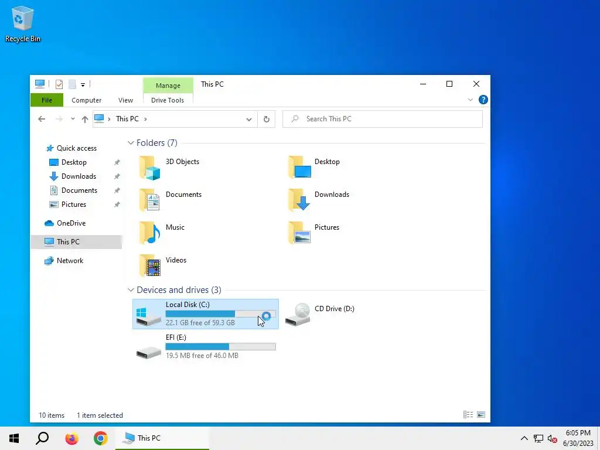Switch to Large icons view in status bar

tap(481, 415)
